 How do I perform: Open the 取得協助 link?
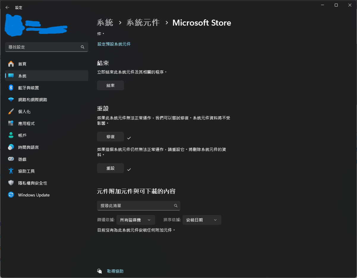[115, 271]
